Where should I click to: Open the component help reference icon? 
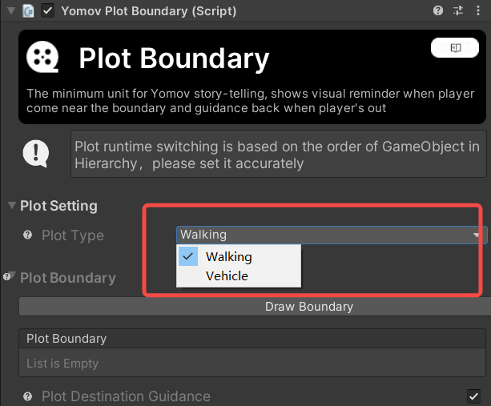[x=438, y=10]
